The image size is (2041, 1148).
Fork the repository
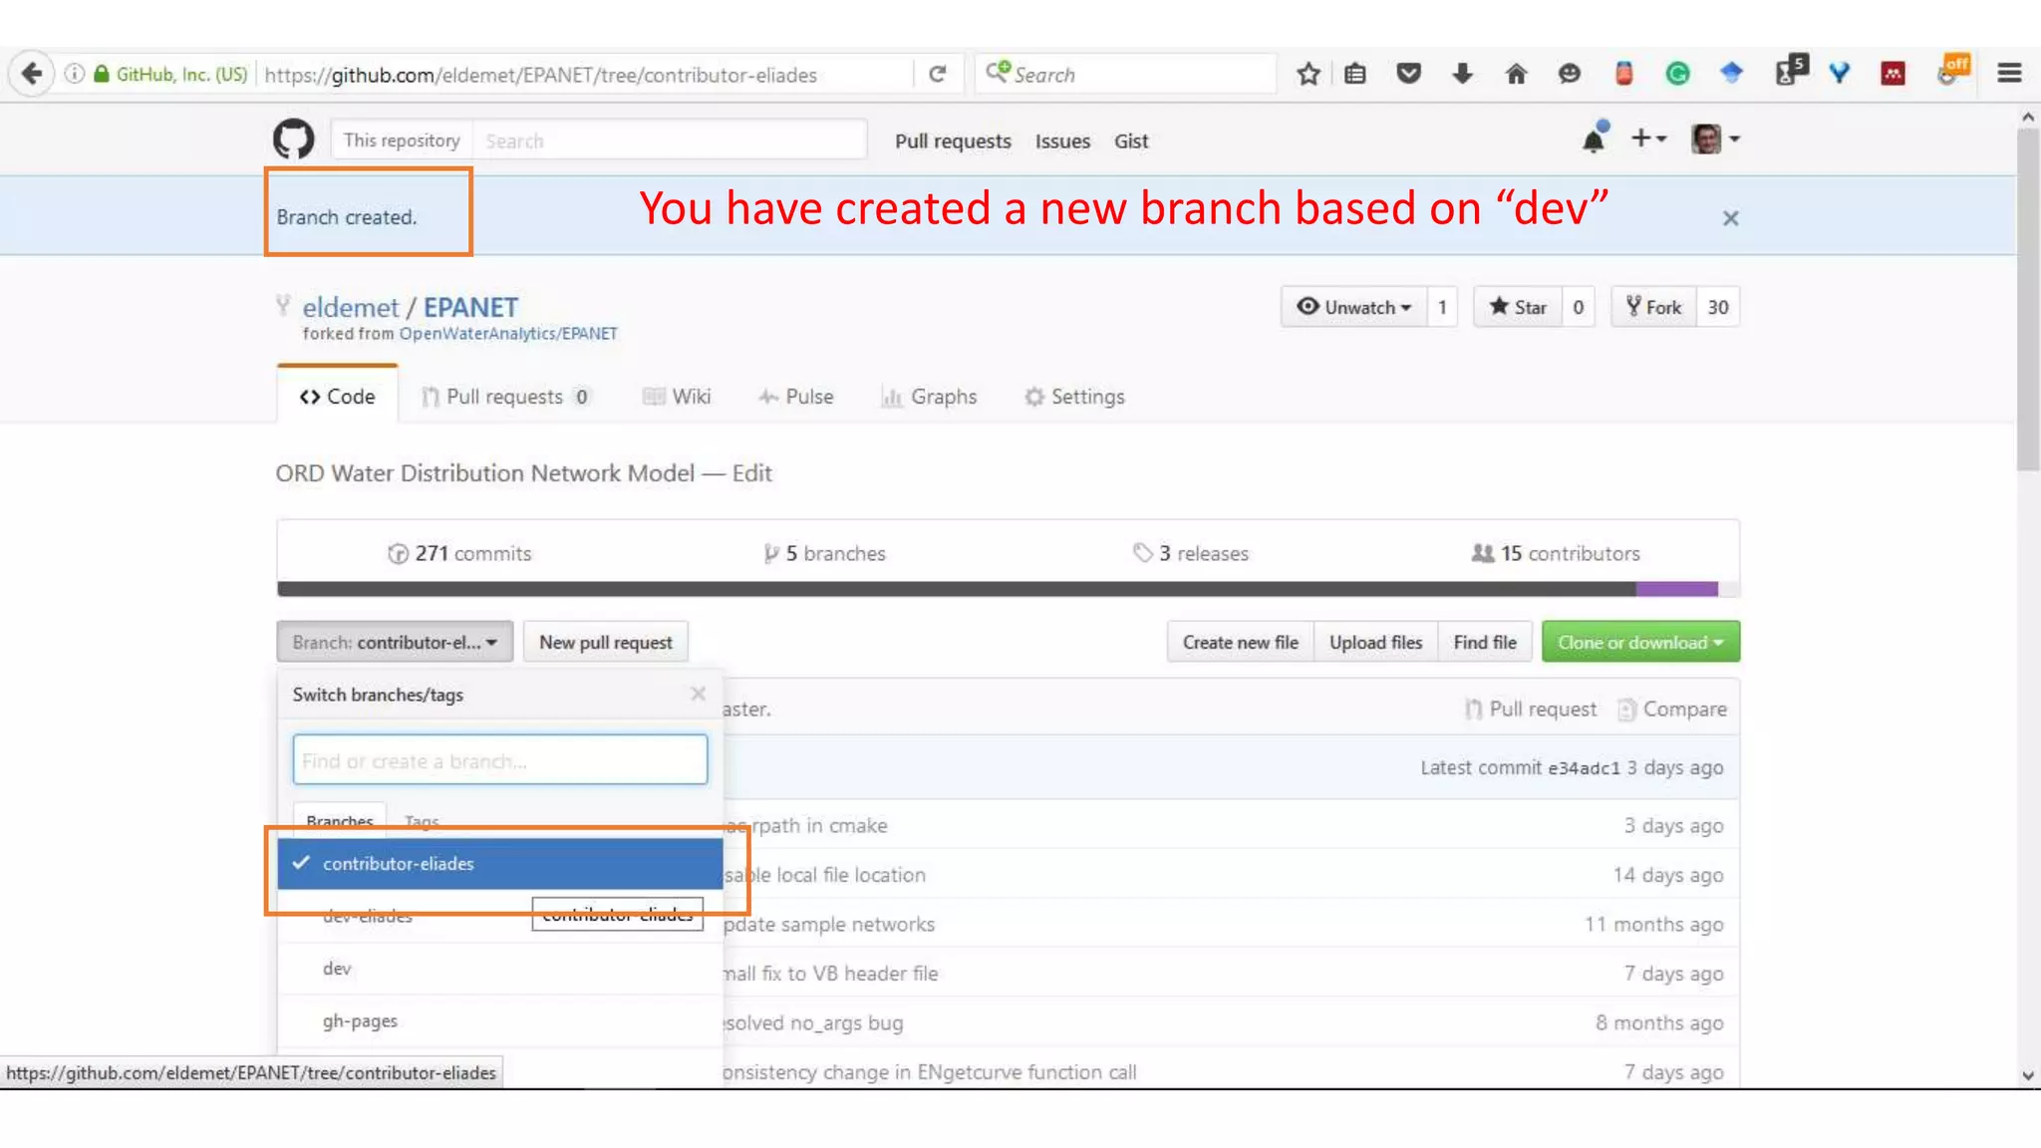coord(1654,307)
